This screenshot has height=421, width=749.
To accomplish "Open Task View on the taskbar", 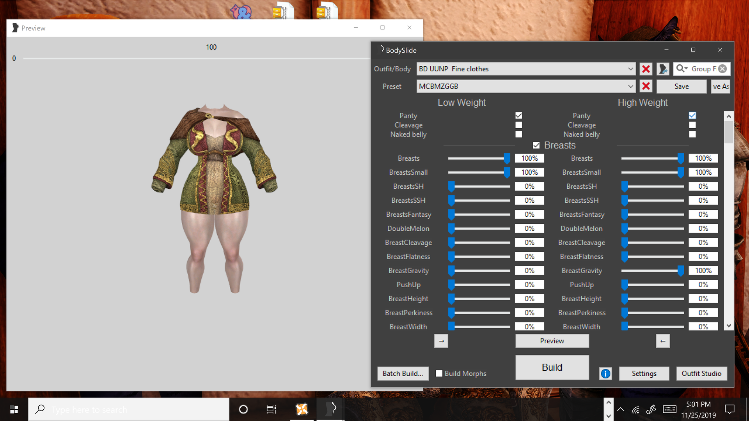I will point(271,409).
